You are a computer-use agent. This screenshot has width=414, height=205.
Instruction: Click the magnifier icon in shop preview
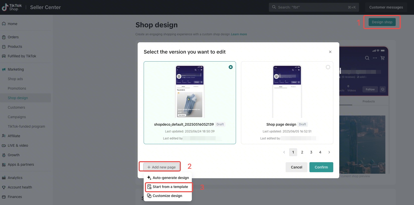point(367,58)
